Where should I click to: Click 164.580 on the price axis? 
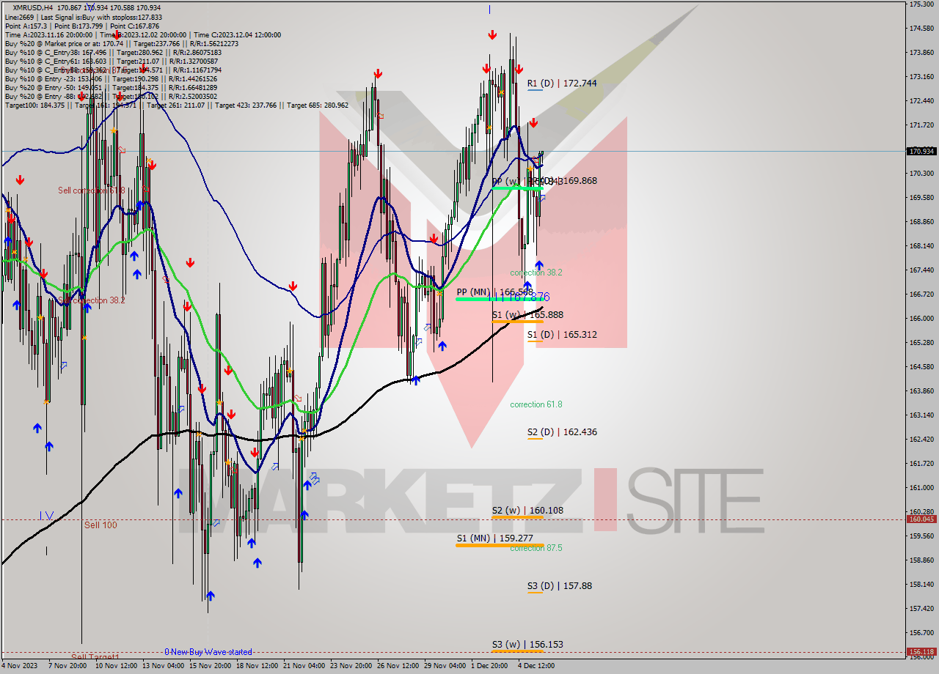921,367
